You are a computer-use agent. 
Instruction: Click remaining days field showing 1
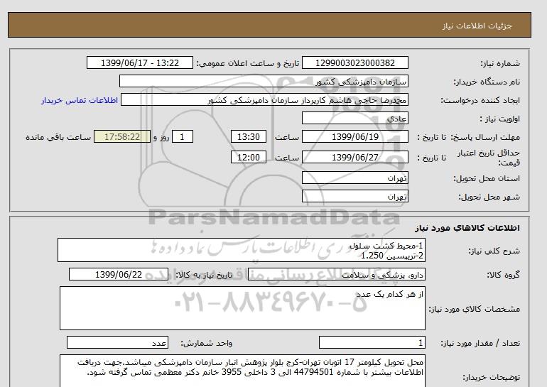(x=182, y=136)
